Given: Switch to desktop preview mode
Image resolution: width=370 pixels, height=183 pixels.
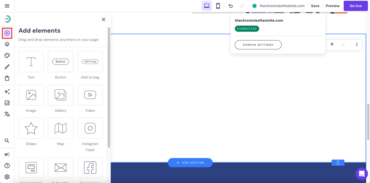Looking at the screenshot, I should pyautogui.click(x=207, y=6).
